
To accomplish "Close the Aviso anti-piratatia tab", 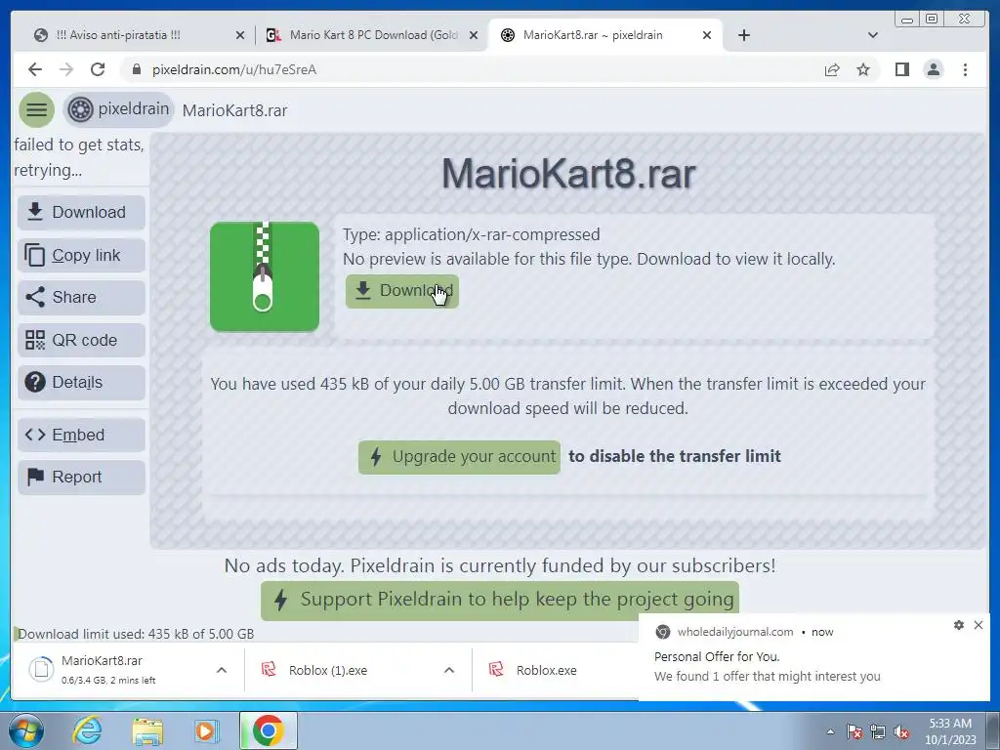I will (240, 35).
